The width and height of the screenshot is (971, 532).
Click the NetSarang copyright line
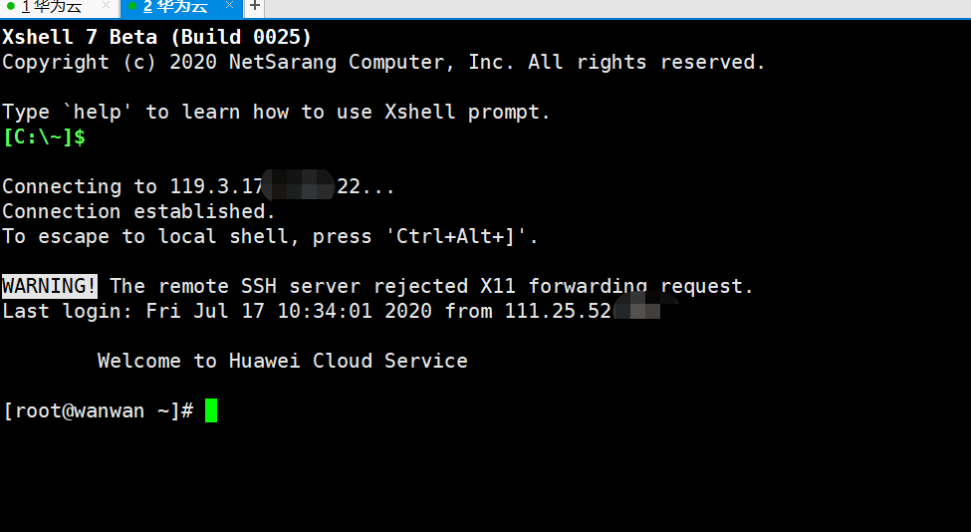click(x=383, y=62)
